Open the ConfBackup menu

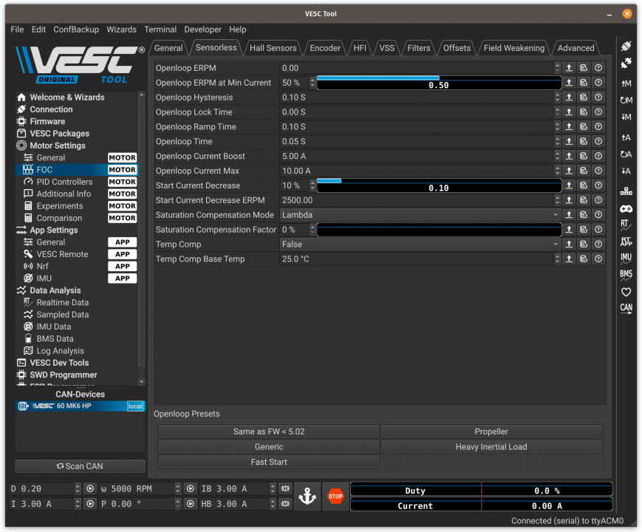[76, 30]
